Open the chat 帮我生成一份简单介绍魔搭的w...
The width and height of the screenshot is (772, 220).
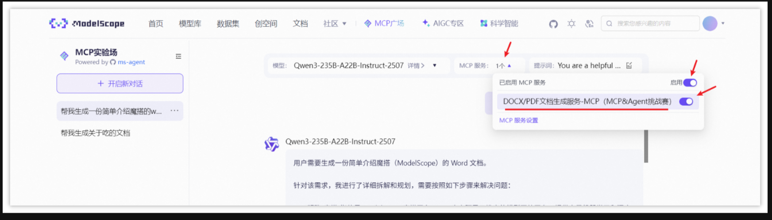coord(111,111)
